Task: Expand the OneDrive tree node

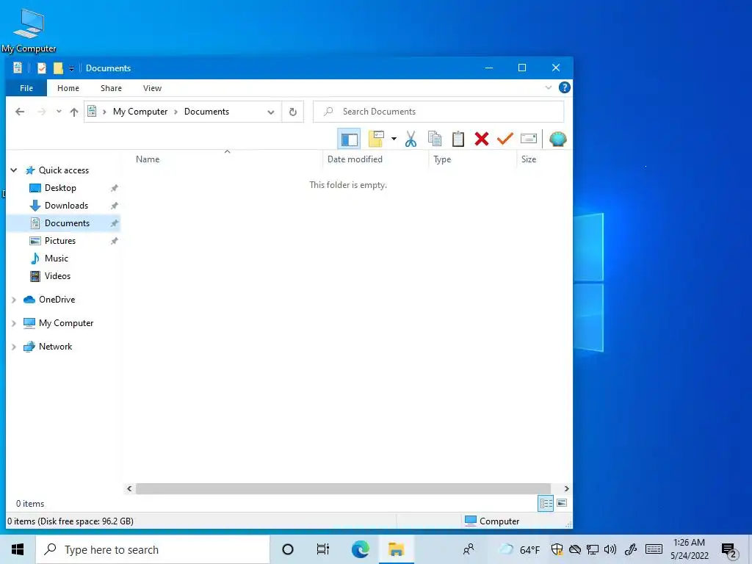Action: coord(13,300)
